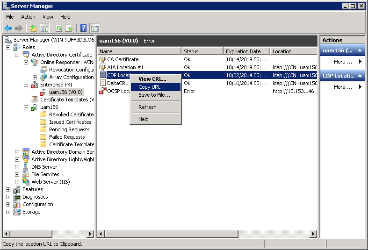Collapse the CDP Location Actions section header
The width and height of the screenshot is (368, 250).
pos(343,76)
